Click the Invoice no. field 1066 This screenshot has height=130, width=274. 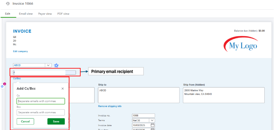point(144,115)
